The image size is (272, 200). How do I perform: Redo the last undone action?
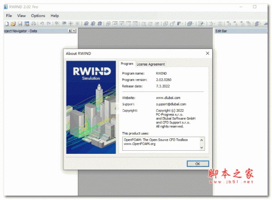coord(49,24)
